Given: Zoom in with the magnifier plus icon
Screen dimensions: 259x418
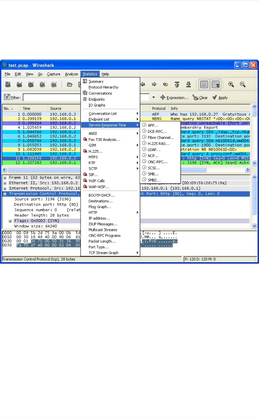Looking at the screenshot, I should tap(231, 84).
